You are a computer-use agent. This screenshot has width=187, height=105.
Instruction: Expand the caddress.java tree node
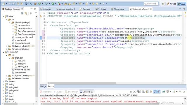coord(13,25)
